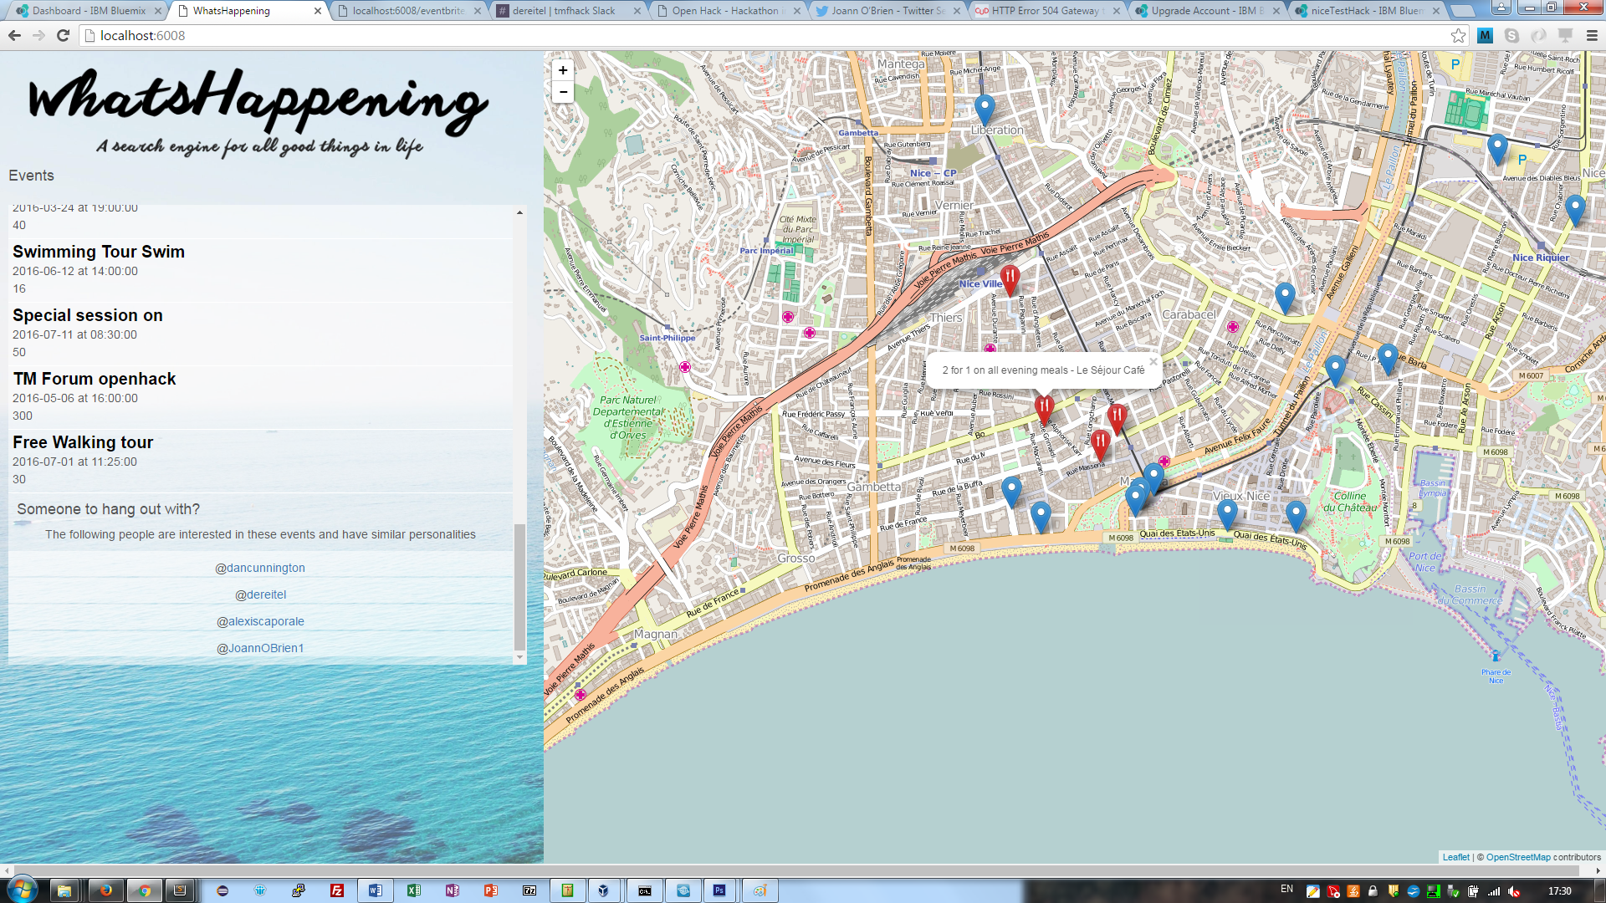Viewport: 1606px width, 903px height.
Task: Click the Windows Start button
Action: click(x=23, y=890)
